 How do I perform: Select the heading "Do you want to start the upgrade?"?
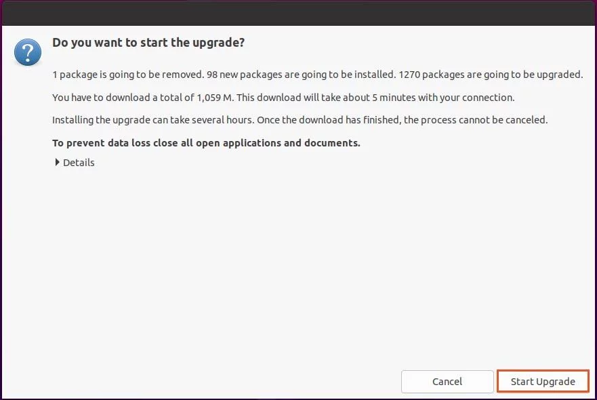[x=148, y=42]
